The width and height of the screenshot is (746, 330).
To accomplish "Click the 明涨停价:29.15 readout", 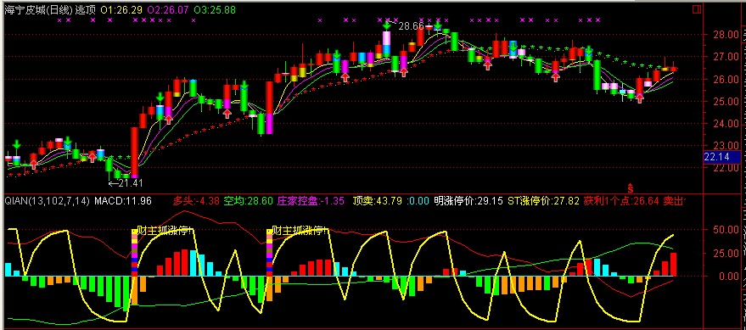I will pyautogui.click(x=468, y=201).
